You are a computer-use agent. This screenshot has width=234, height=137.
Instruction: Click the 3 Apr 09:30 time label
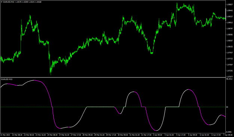pos(158,135)
